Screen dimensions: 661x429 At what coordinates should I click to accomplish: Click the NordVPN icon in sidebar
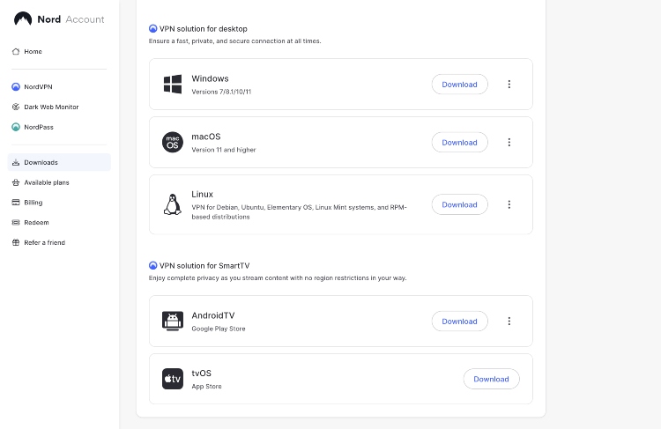16,87
